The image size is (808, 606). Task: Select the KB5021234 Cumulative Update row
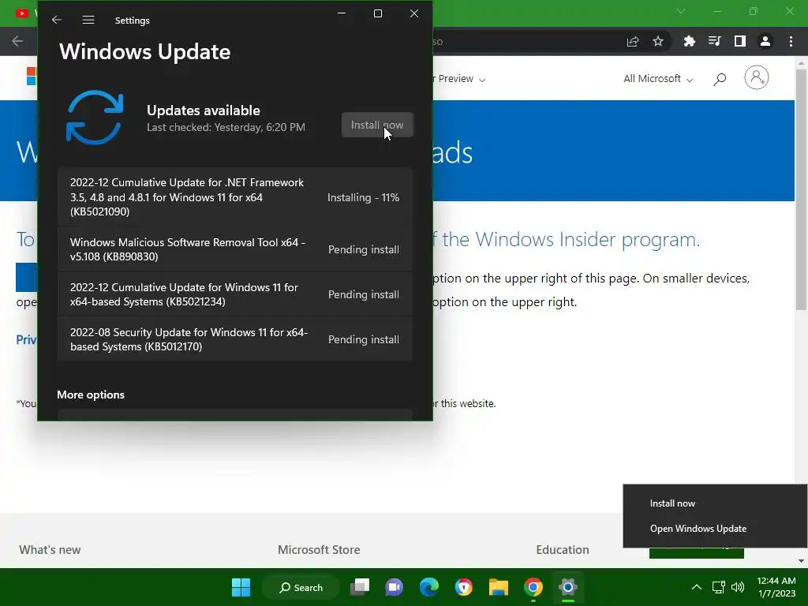pos(235,294)
